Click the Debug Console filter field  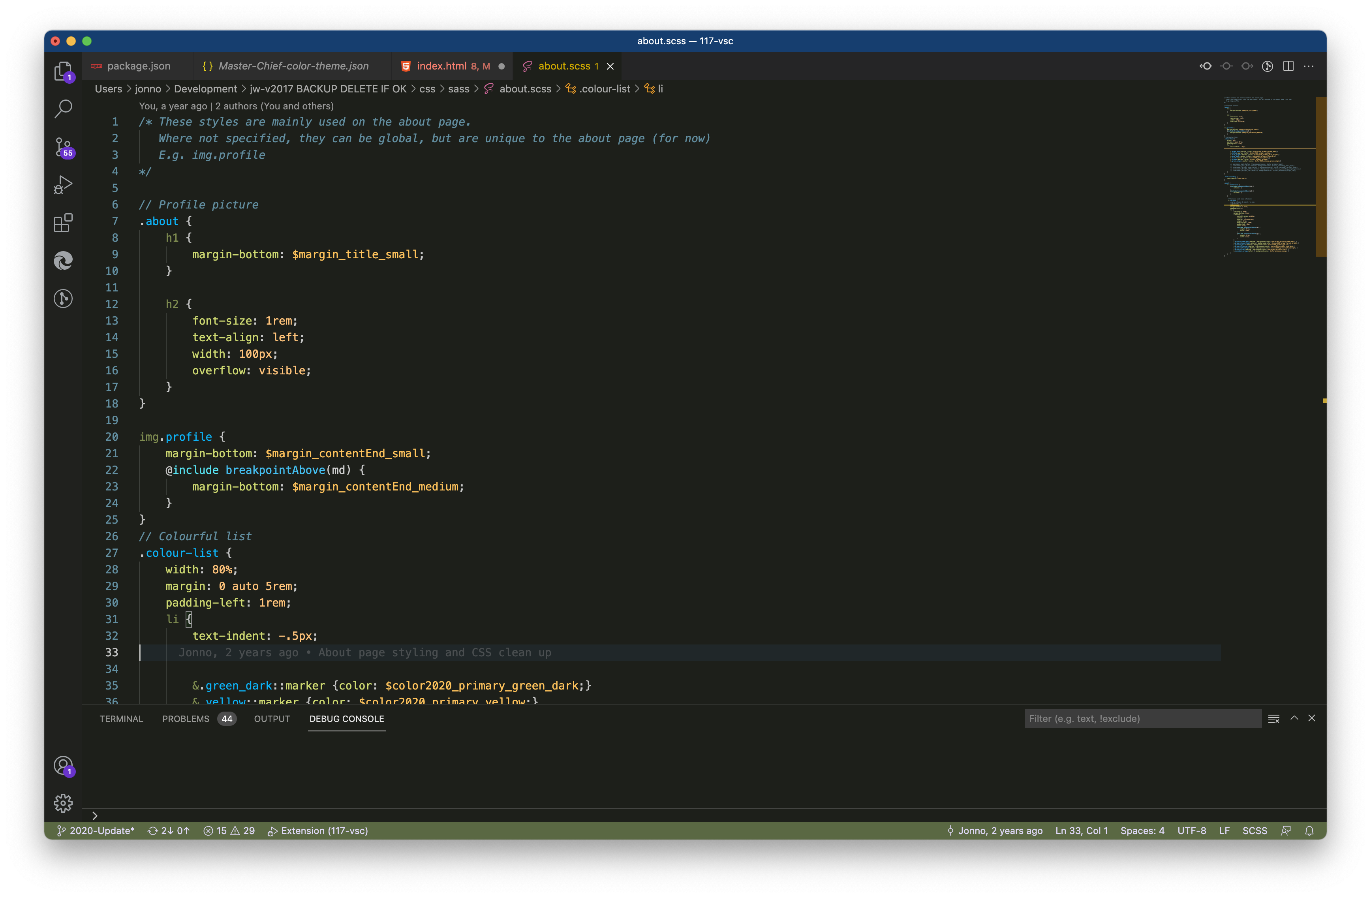tap(1140, 718)
